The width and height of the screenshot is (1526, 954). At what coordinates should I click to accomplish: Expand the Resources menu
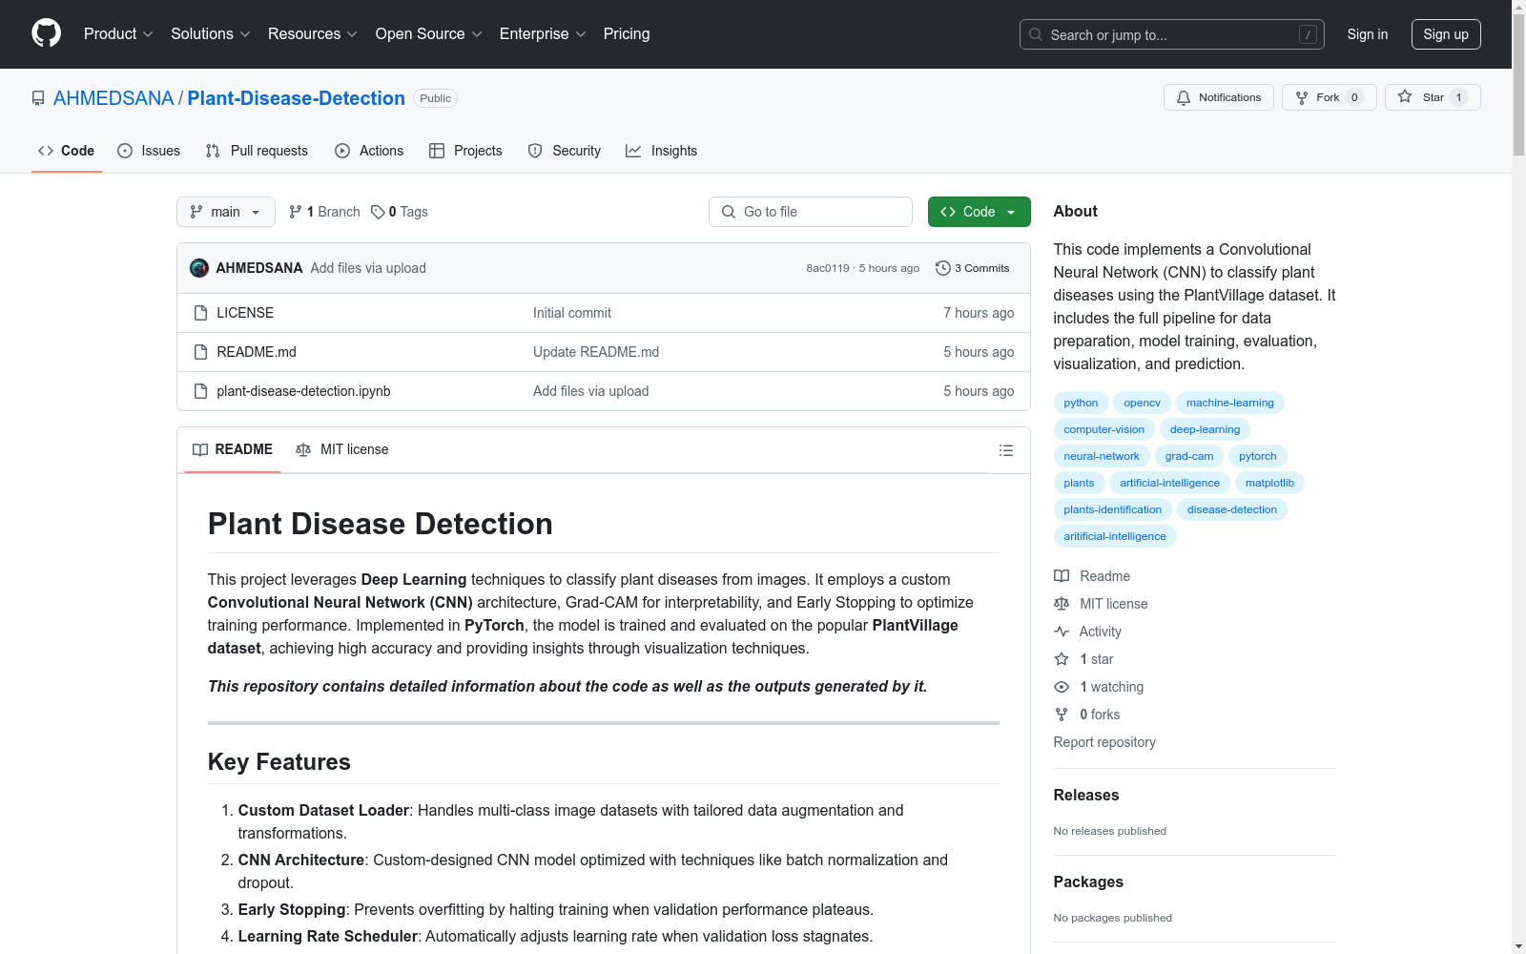pyautogui.click(x=313, y=33)
